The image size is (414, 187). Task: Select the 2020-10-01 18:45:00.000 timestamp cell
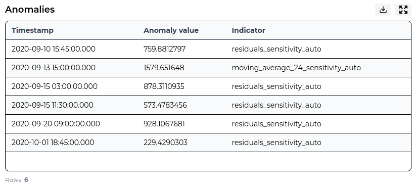pyautogui.click(x=53, y=143)
